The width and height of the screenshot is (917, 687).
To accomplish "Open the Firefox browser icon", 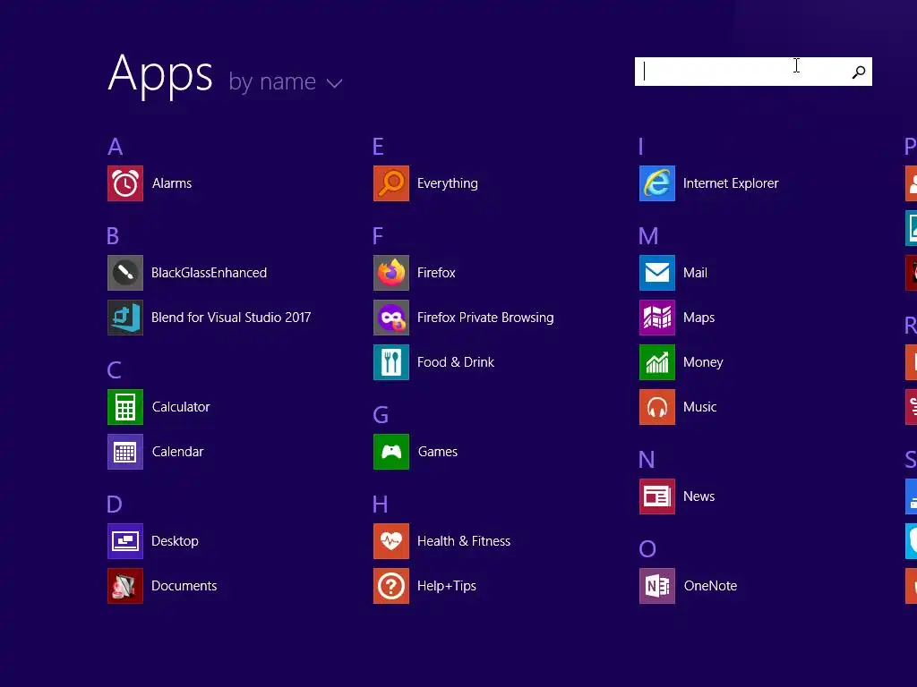I will [x=391, y=273].
